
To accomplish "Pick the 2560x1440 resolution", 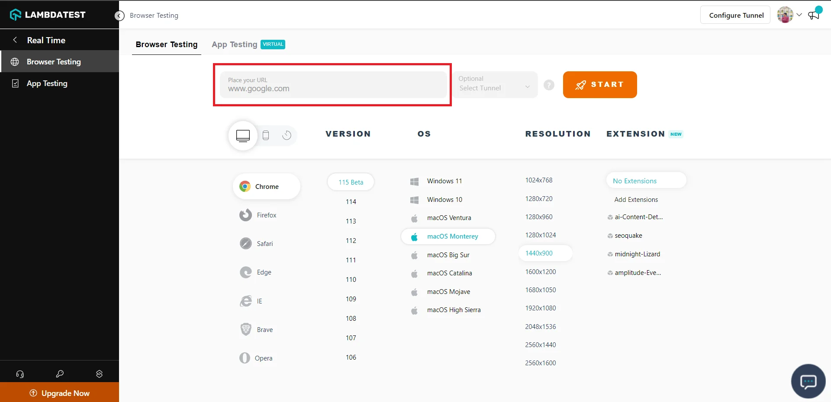I will (541, 345).
